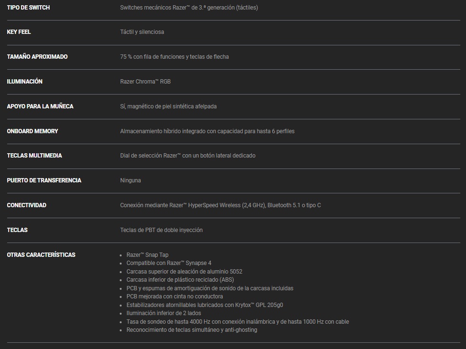Click the PUERTO DE TRANSFERENCIA label
The width and height of the screenshot is (466, 349).
pyautogui.click(x=44, y=180)
